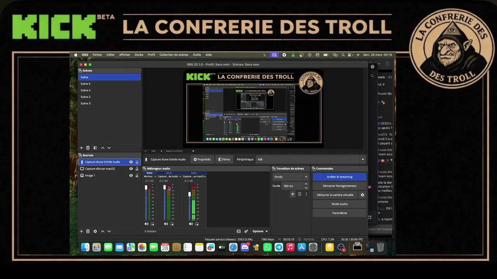Hide the Capture d'écran macOS source
This screenshot has width=497, height=279.
(131, 169)
